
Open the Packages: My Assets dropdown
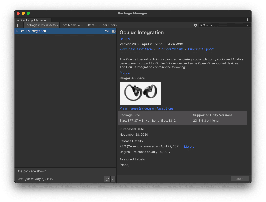[41, 25]
